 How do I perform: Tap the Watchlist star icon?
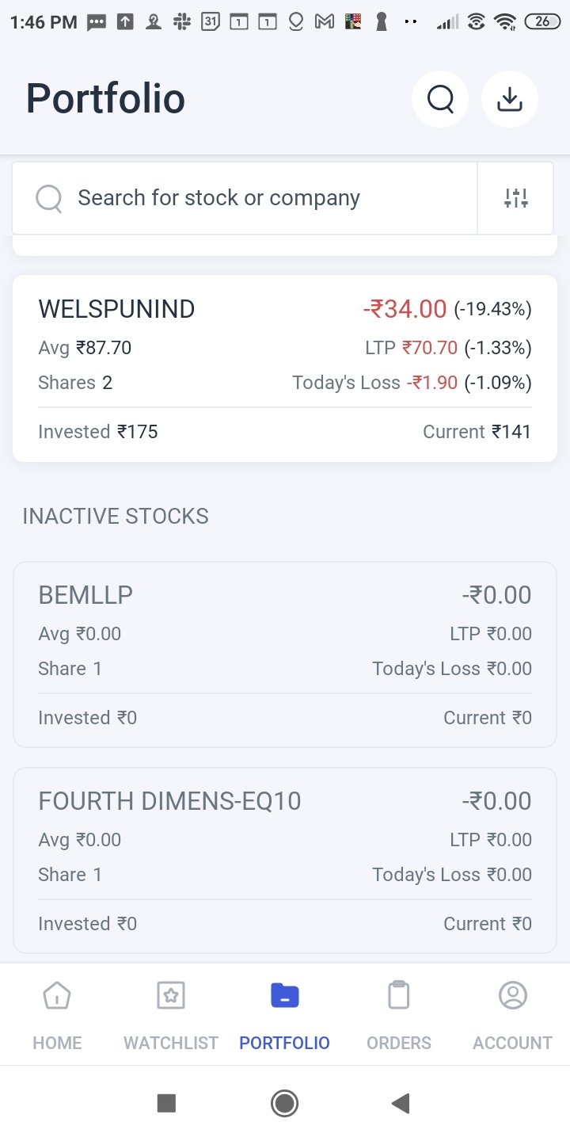tap(171, 995)
